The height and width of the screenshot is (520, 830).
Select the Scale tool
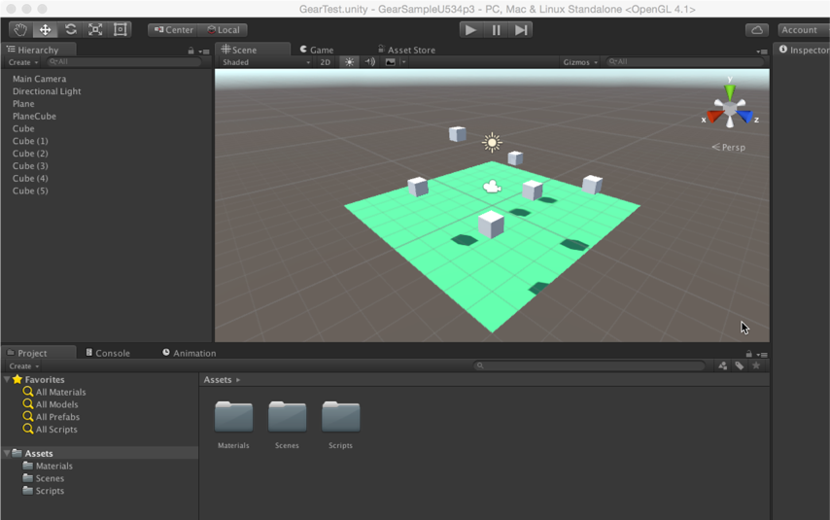click(95, 30)
